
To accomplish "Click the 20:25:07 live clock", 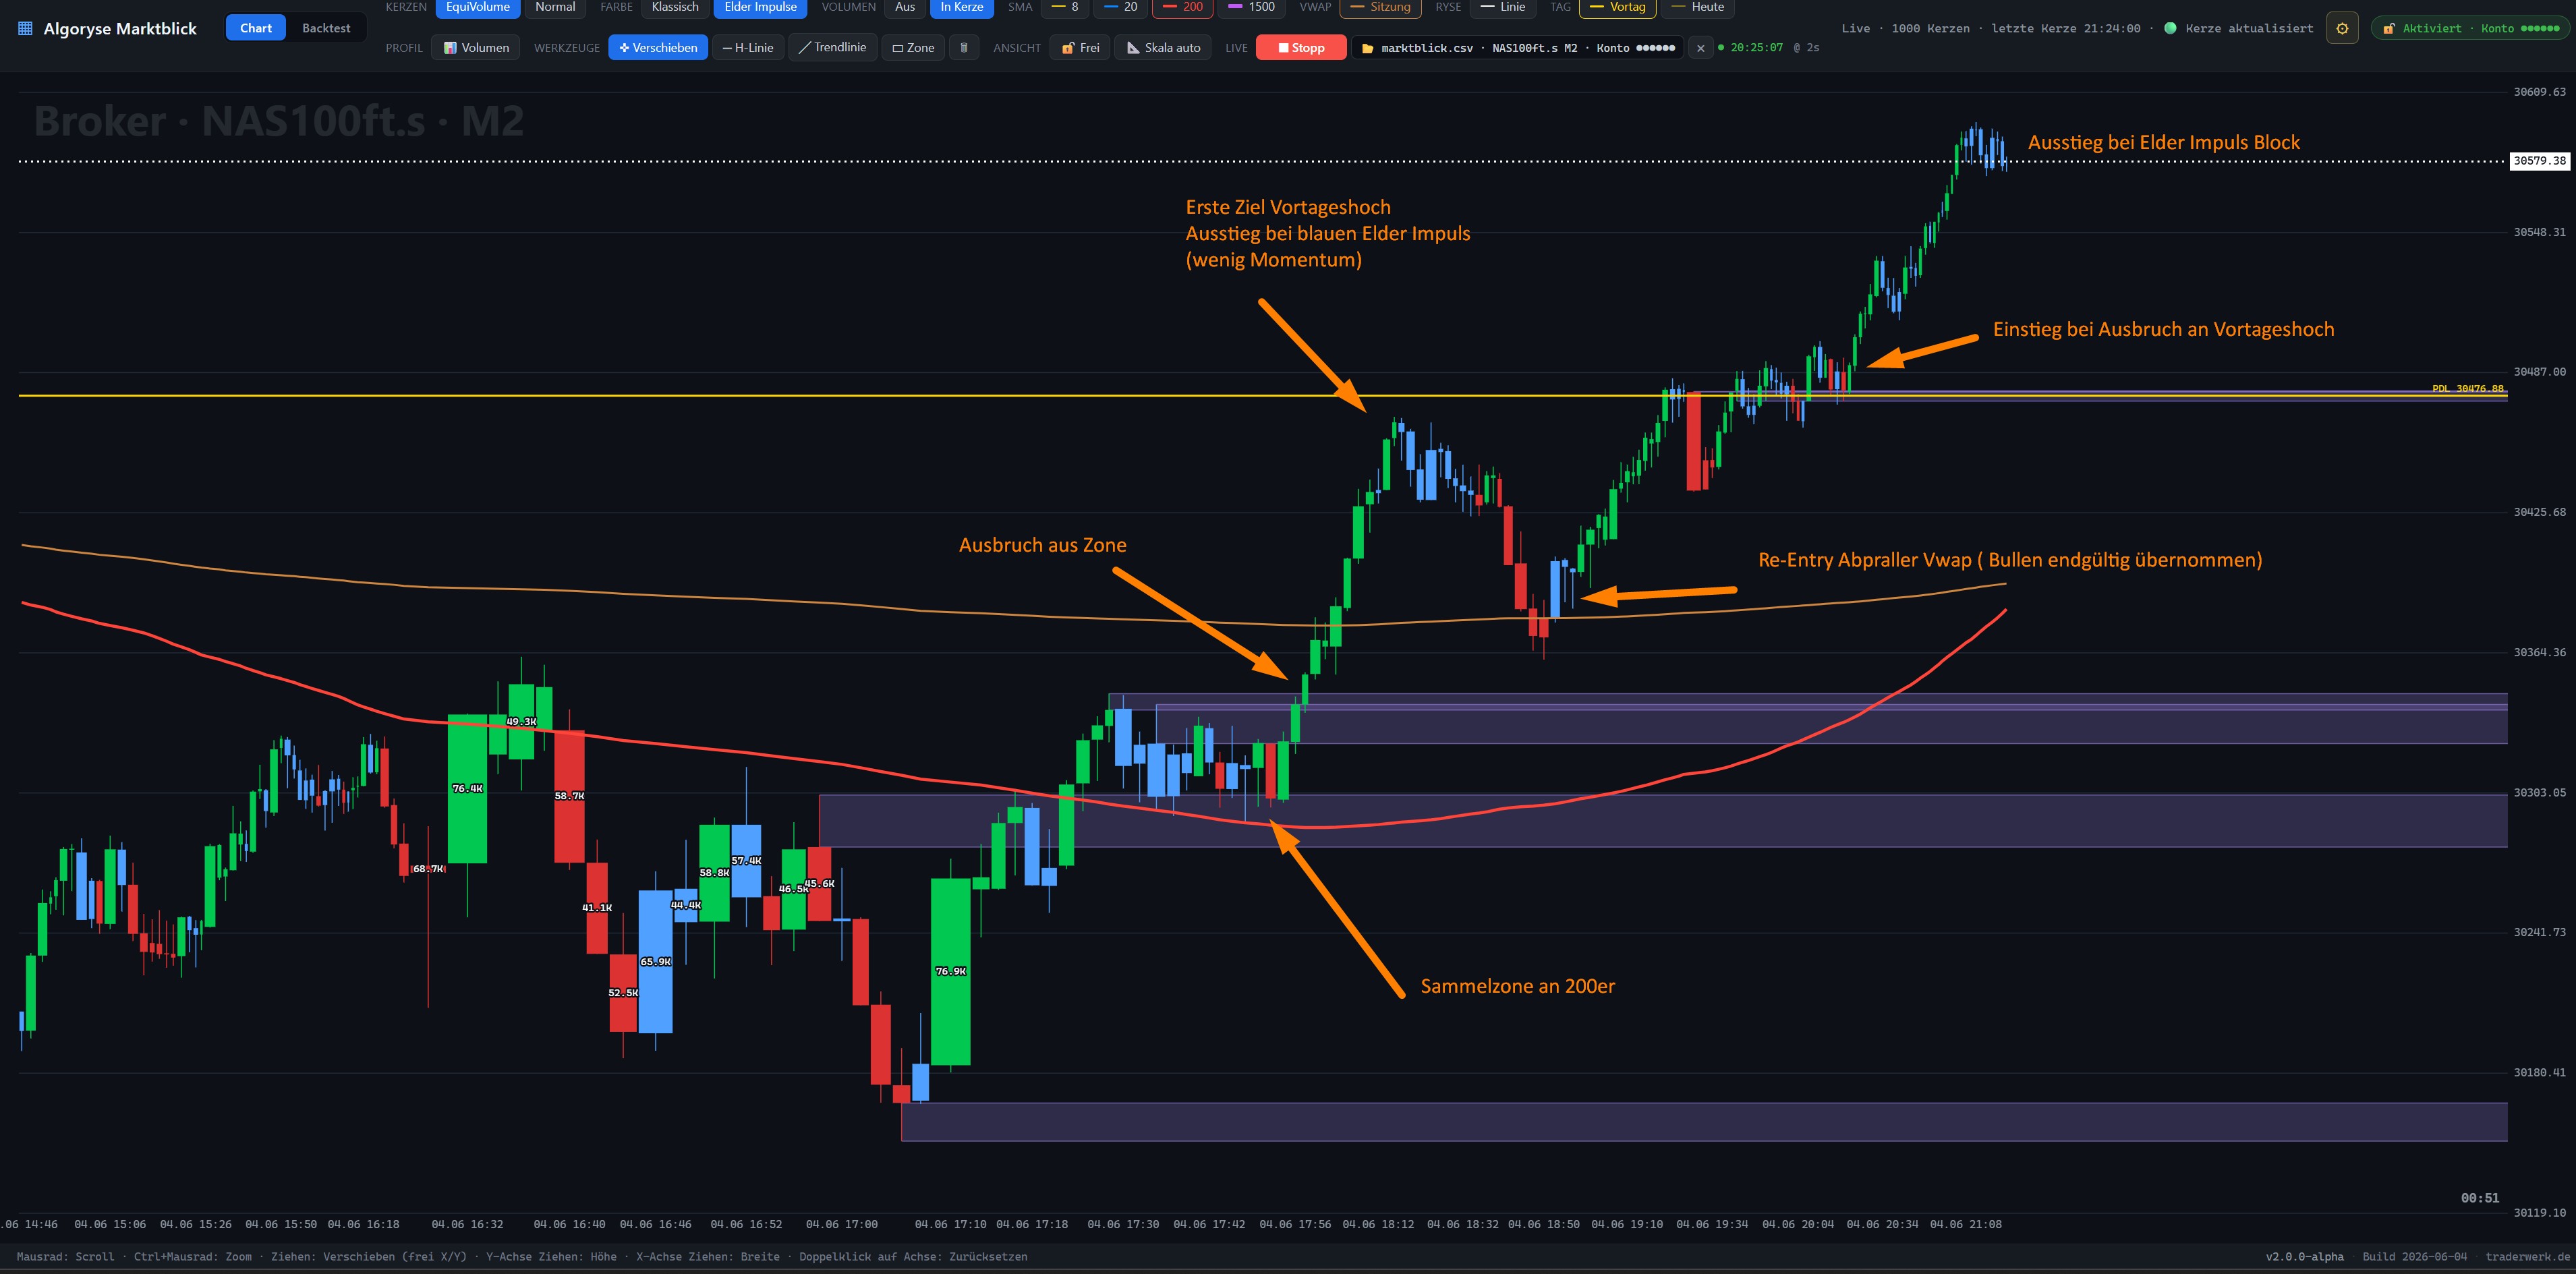I will 1756,47.
